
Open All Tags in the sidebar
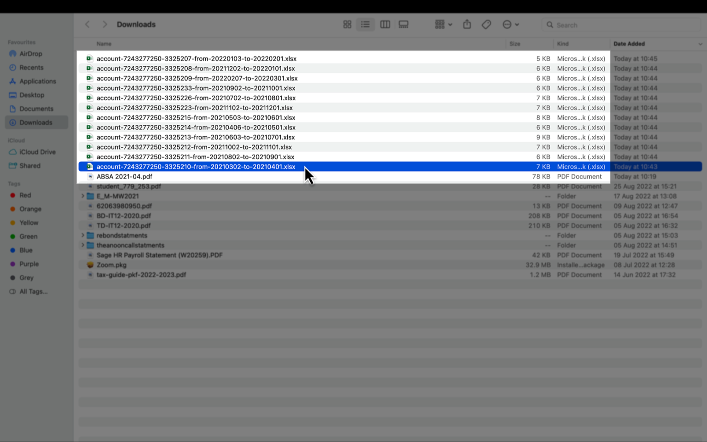(33, 291)
